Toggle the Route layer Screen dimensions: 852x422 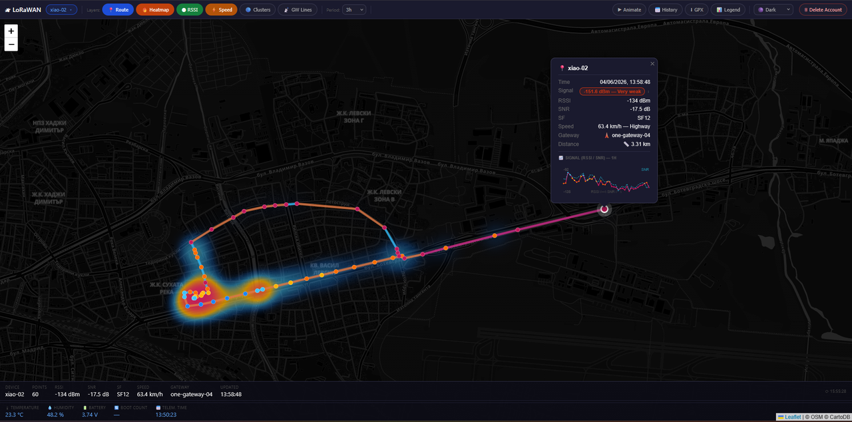118,10
